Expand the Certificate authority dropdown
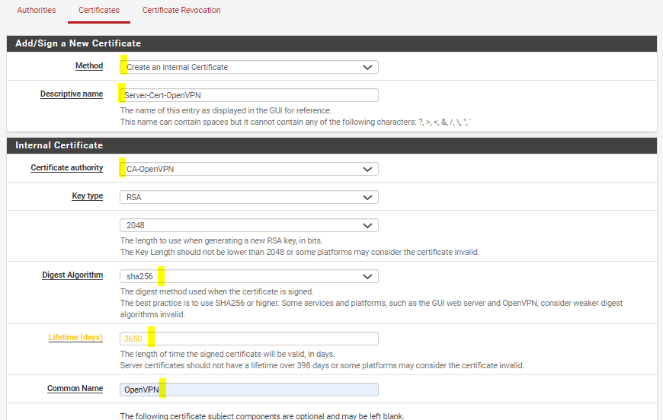The image size is (663, 420). click(249, 169)
